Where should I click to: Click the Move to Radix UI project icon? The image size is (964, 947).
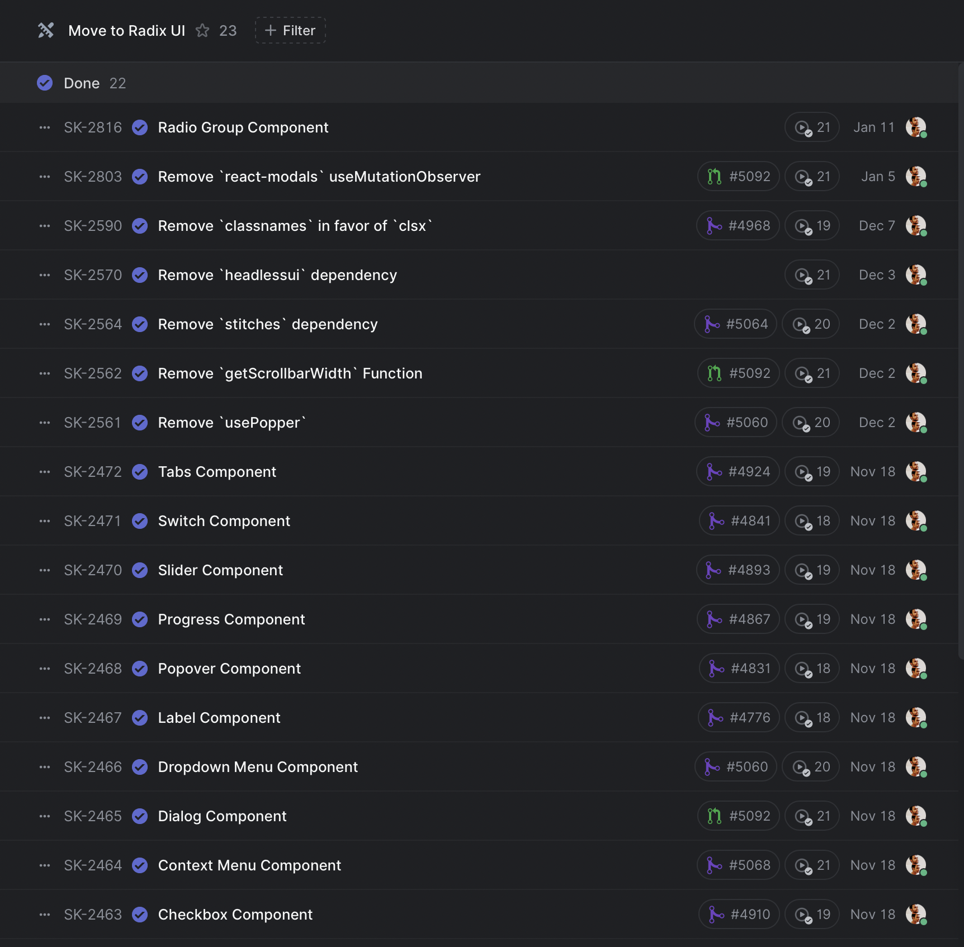coord(46,30)
